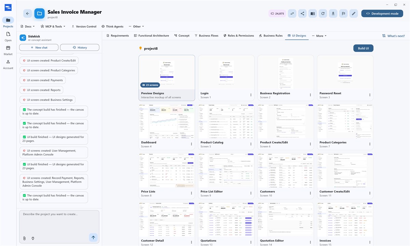Switch to Development mode
410x246 pixels.
(x=382, y=14)
